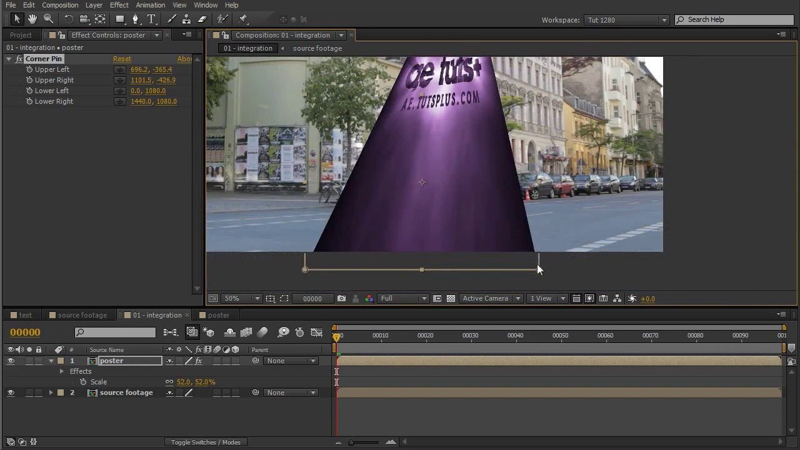The height and width of the screenshot is (450, 800).
Task: Click the Brainstorm icon in timeline
Action: tap(283, 332)
